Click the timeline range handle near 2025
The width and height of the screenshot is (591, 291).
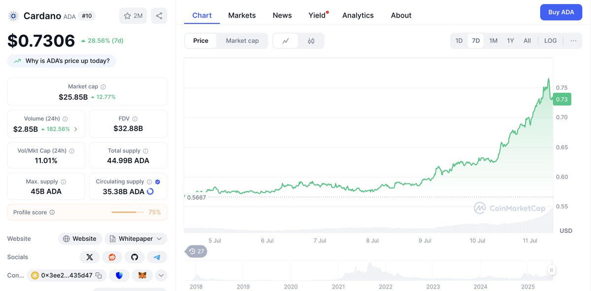click(x=552, y=270)
